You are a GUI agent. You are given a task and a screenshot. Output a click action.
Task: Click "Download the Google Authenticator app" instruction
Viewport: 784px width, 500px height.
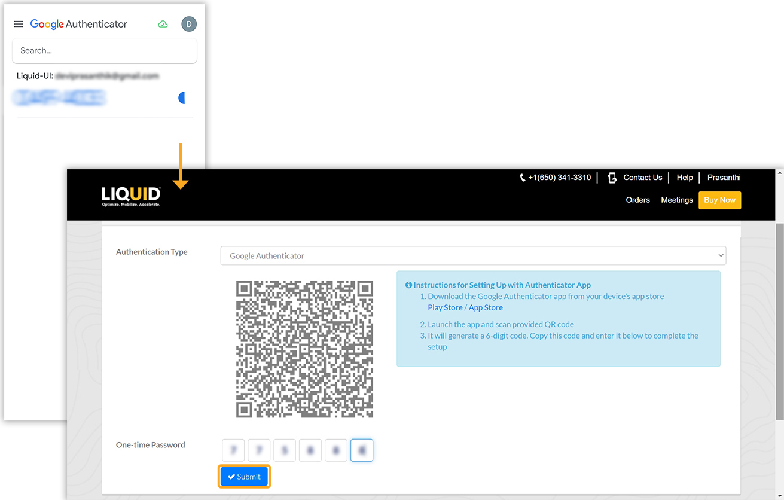click(x=546, y=296)
